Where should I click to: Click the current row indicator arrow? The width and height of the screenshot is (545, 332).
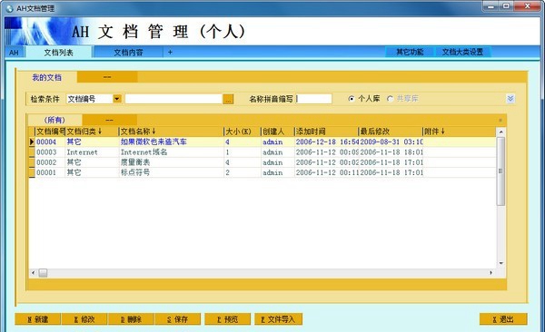click(32, 142)
